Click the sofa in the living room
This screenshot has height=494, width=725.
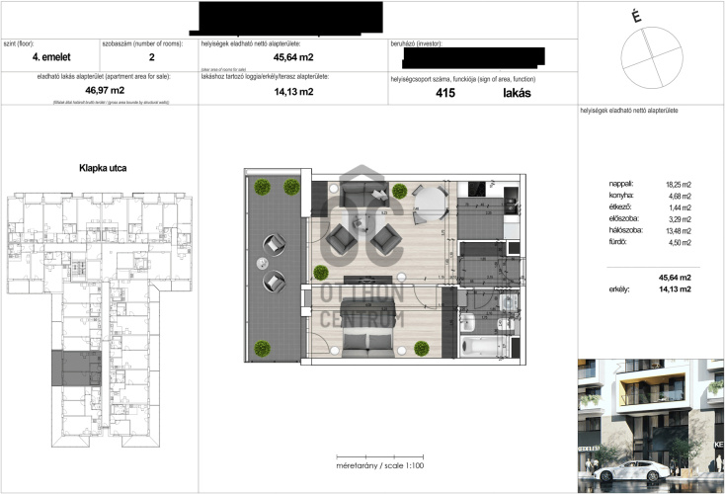pyautogui.click(x=359, y=195)
